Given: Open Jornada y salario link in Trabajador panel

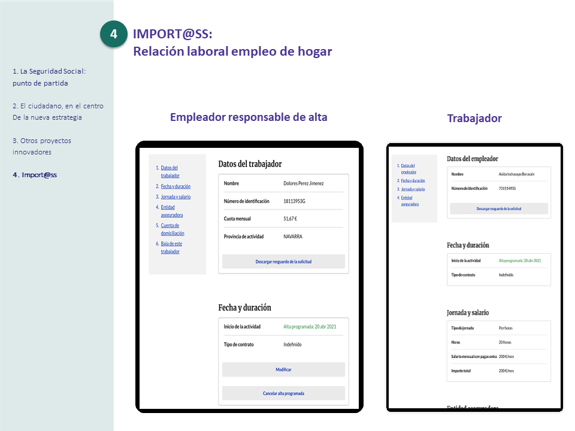Looking at the screenshot, I should pyautogui.click(x=413, y=189).
